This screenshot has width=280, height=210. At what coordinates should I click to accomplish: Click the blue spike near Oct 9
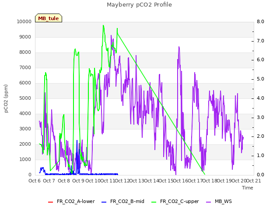point(77,140)
